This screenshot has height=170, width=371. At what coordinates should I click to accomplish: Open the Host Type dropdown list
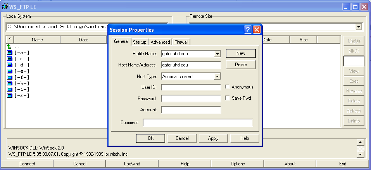tap(217, 76)
